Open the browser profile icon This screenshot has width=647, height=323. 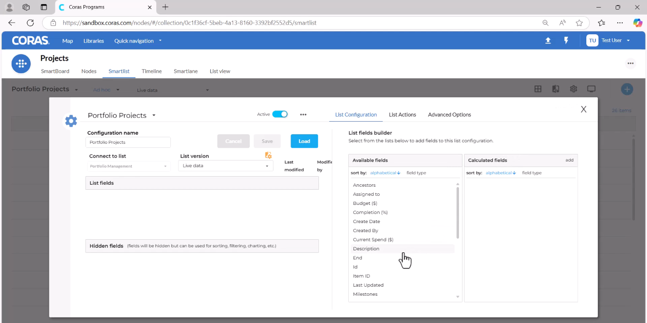[9, 7]
